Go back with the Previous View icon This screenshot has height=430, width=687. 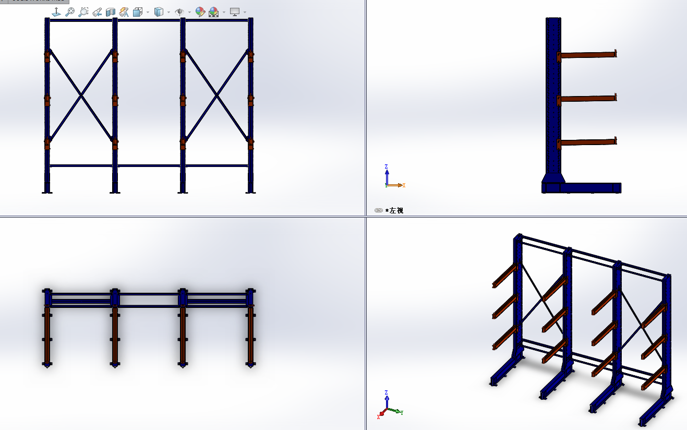click(97, 11)
